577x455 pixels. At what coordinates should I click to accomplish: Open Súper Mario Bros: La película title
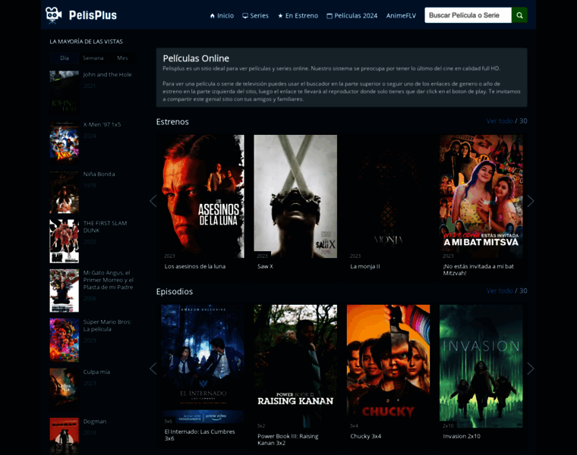pyautogui.click(x=107, y=325)
